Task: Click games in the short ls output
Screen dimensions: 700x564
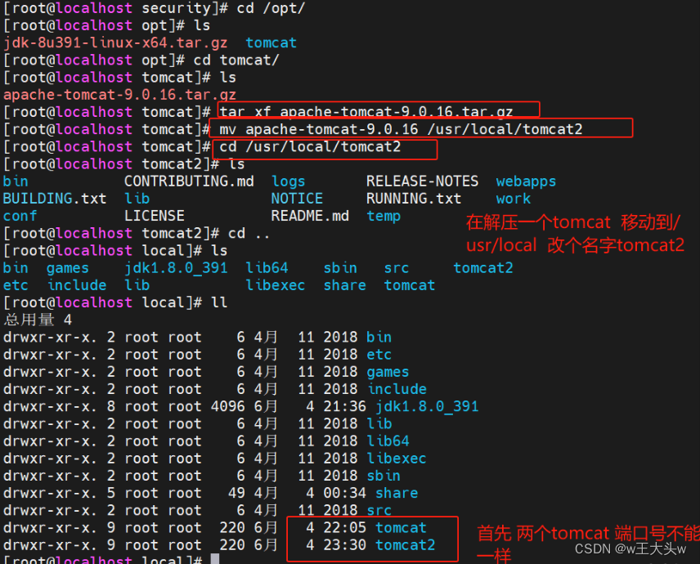Action: click(67, 268)
